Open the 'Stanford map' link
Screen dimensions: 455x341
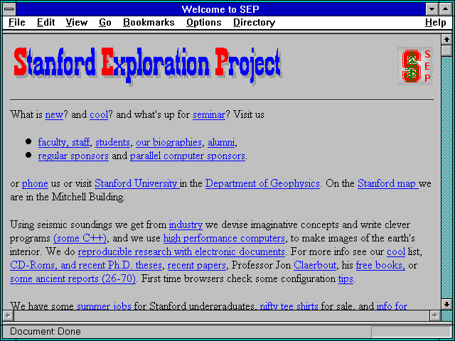[388, 184]
